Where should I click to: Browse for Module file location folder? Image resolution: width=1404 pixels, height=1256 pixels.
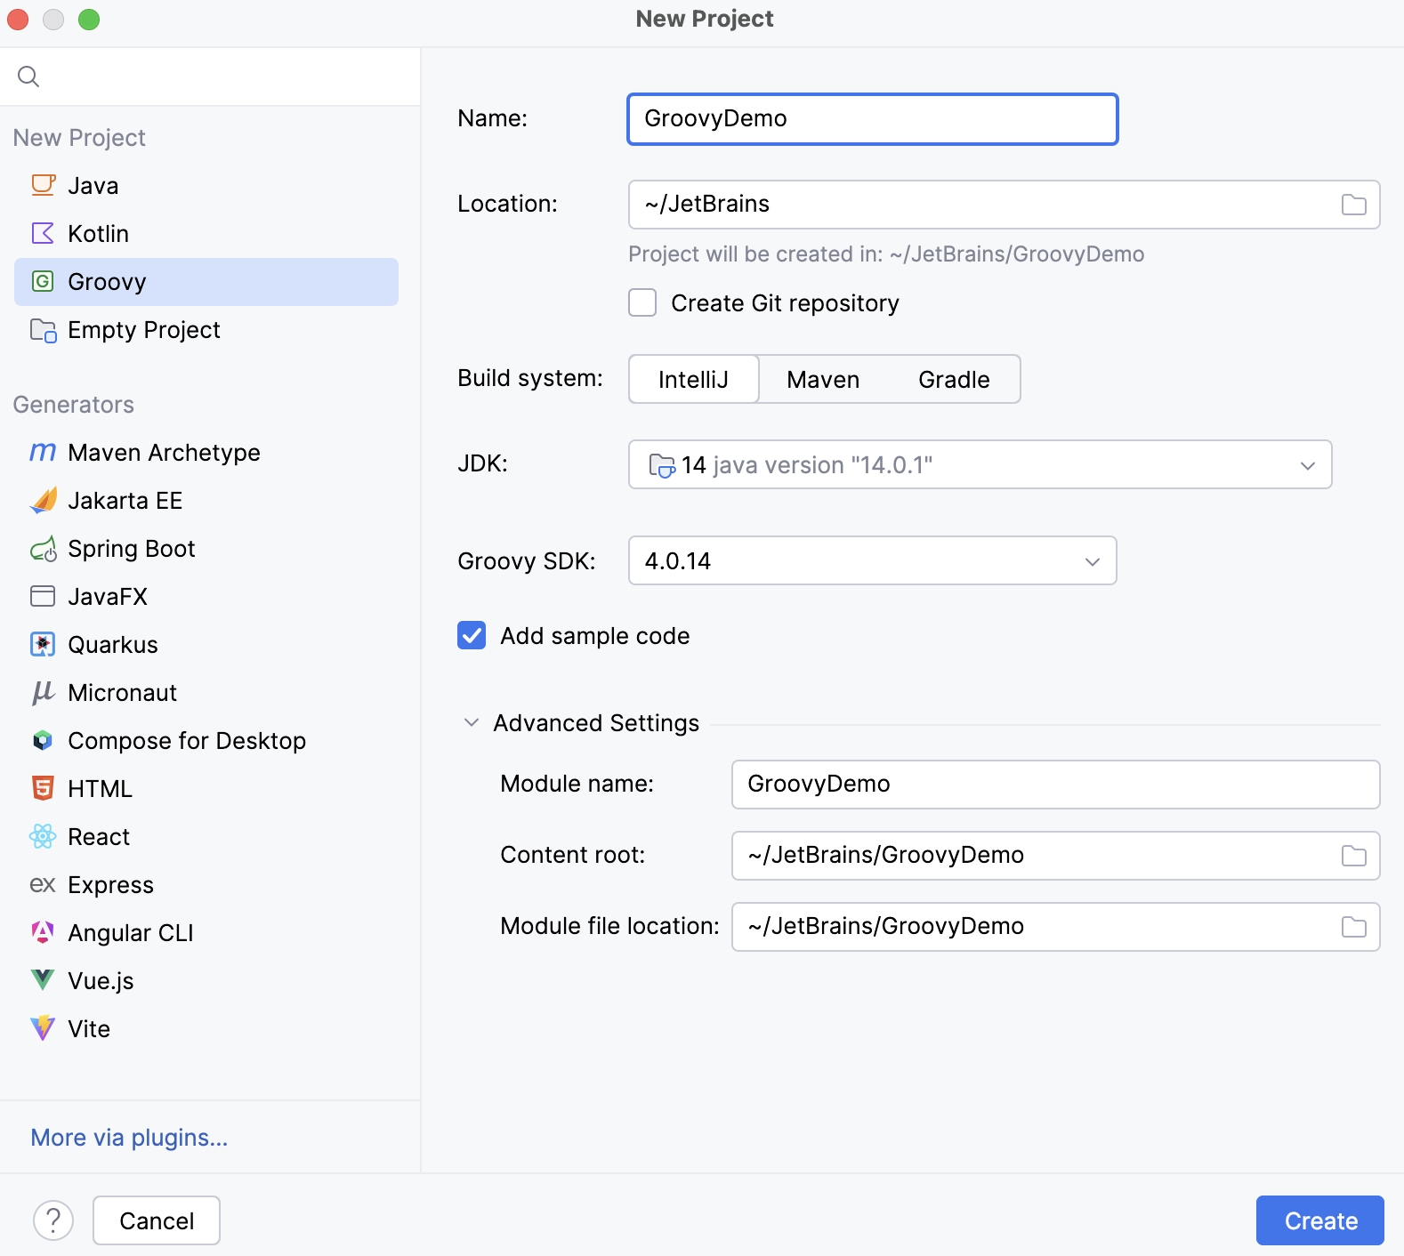pos(1353,927)
